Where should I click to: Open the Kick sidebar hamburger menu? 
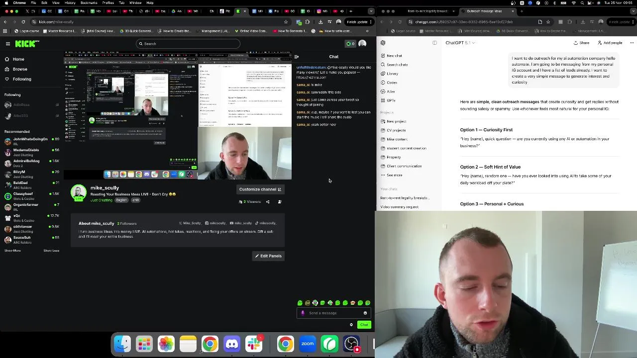8,44
